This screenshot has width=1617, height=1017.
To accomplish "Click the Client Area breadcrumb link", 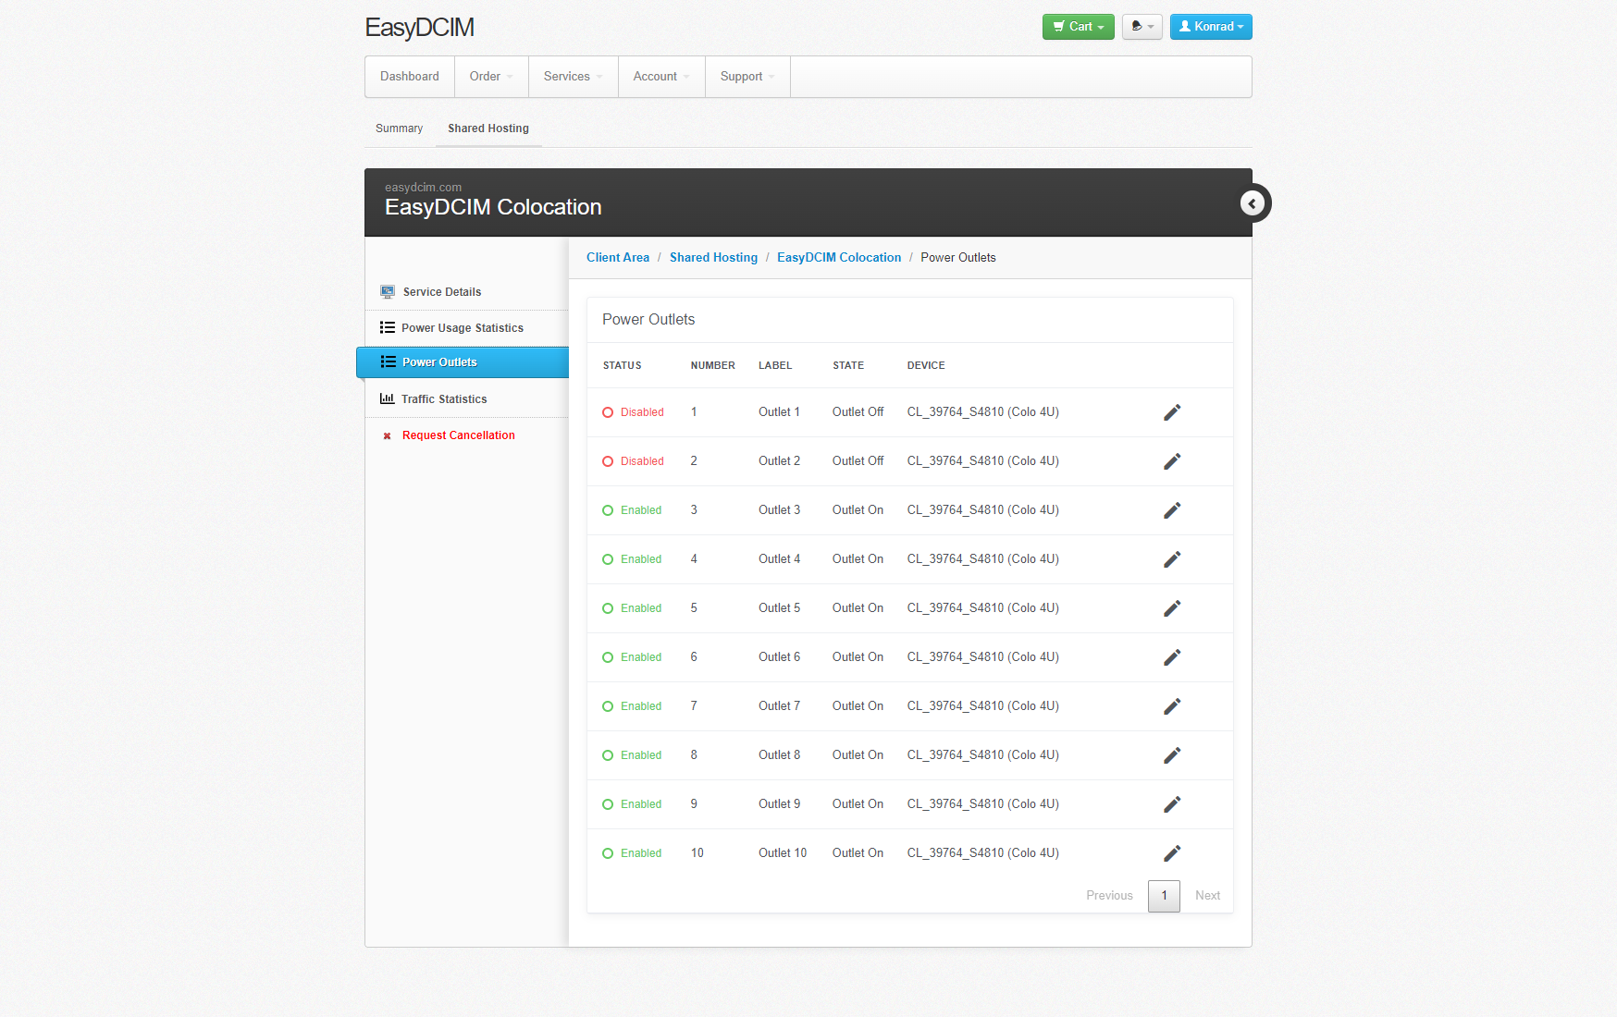I will (617, 258).
